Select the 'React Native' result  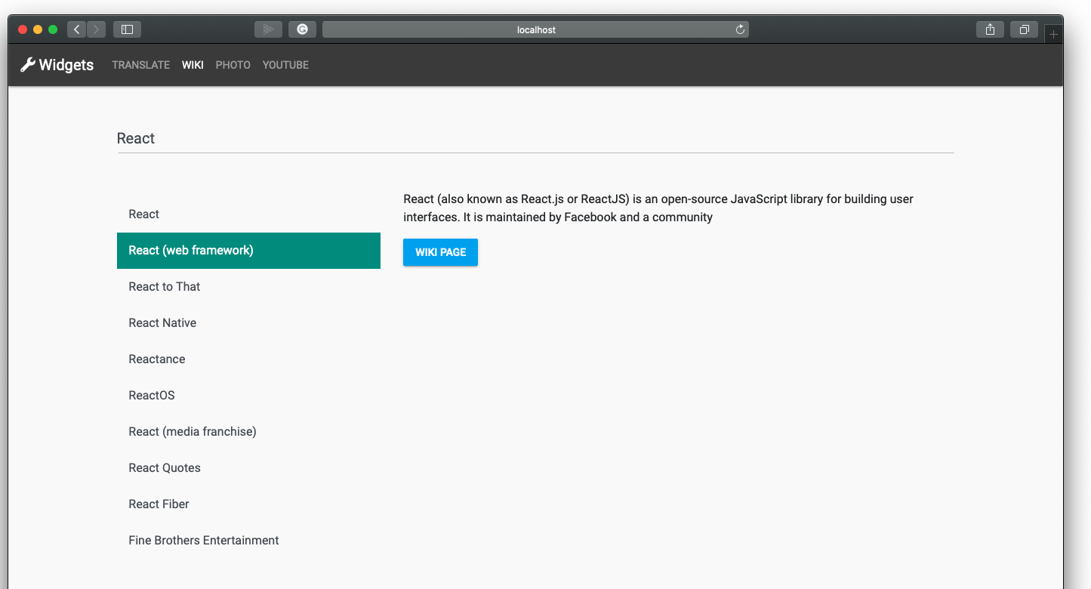click(248, 323)
